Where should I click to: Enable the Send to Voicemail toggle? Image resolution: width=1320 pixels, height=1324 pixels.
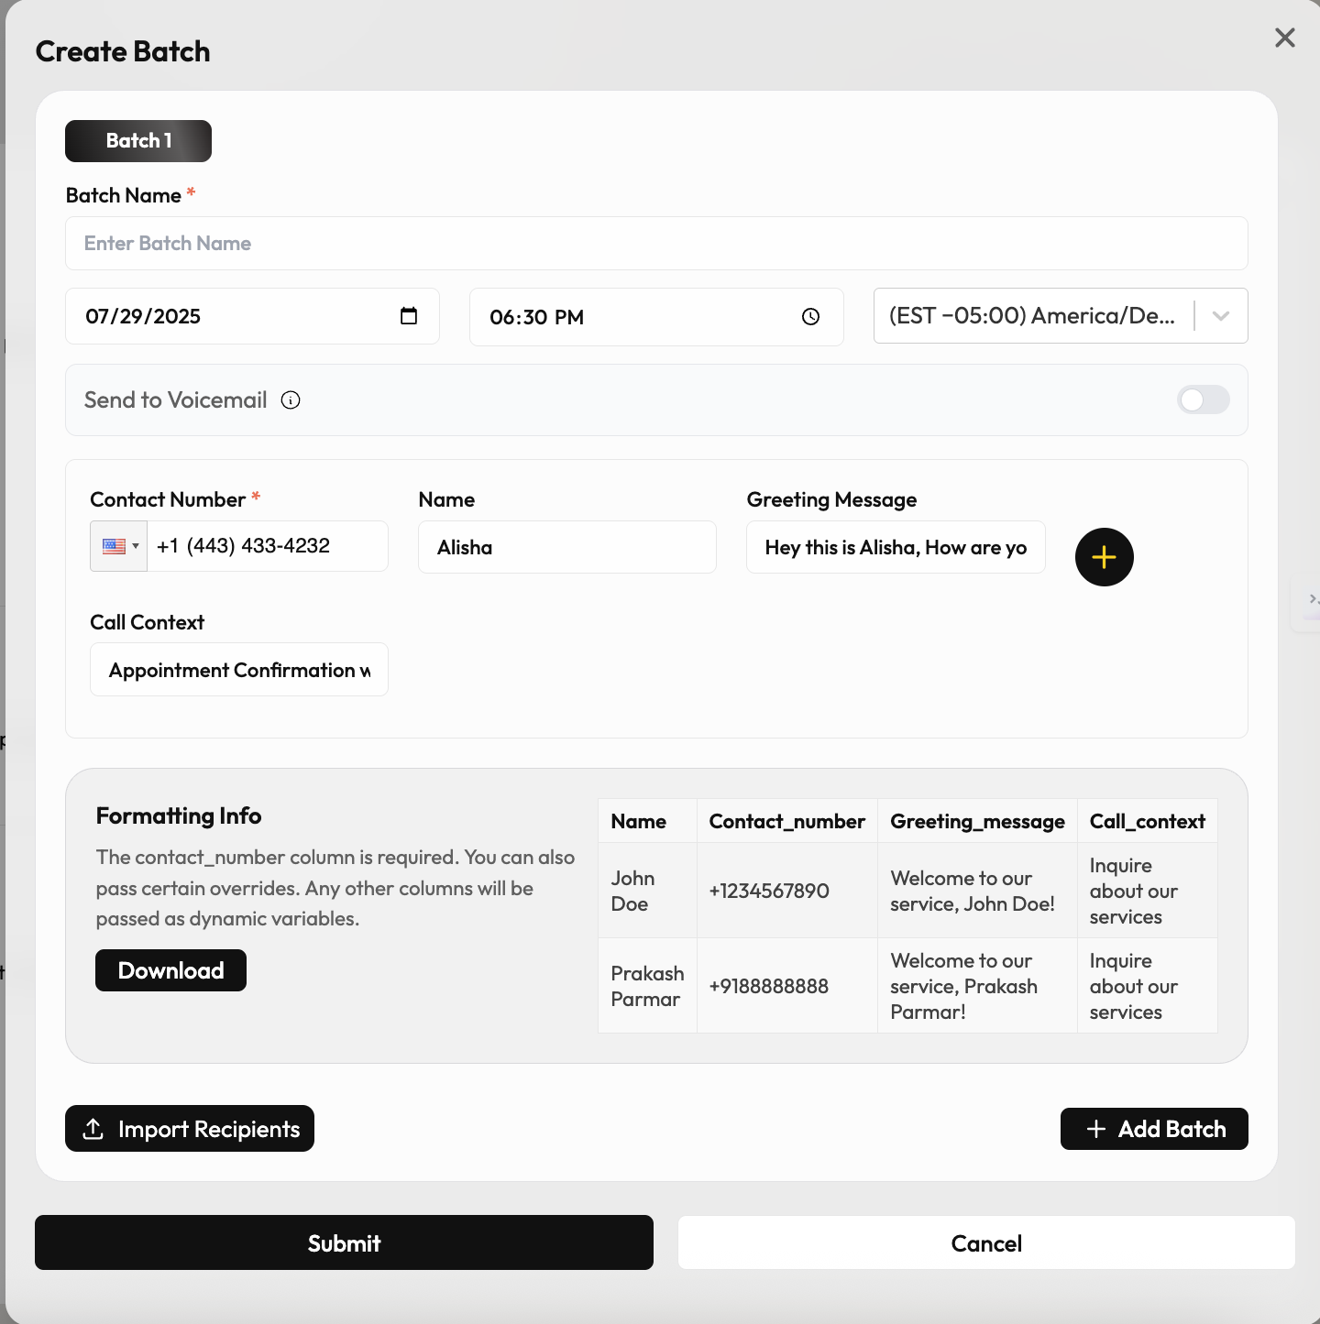pyautogui.click(x=1204, y=400)
